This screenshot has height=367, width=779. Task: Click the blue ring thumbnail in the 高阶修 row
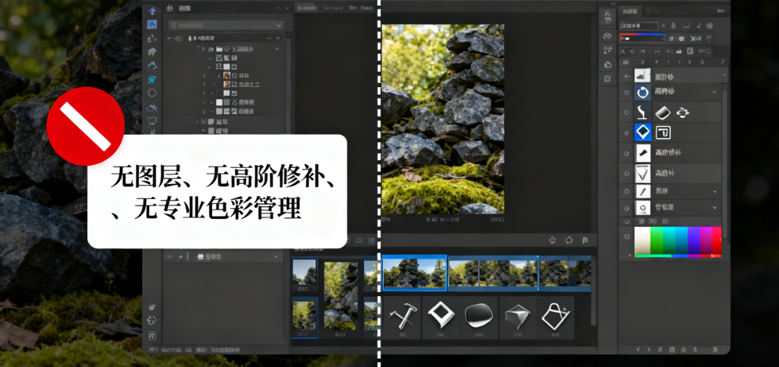coord(643,92)
